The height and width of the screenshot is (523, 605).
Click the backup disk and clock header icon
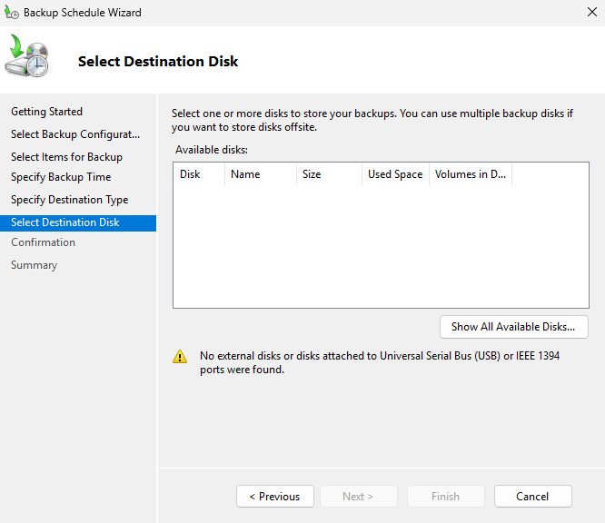tap(27, 57)
